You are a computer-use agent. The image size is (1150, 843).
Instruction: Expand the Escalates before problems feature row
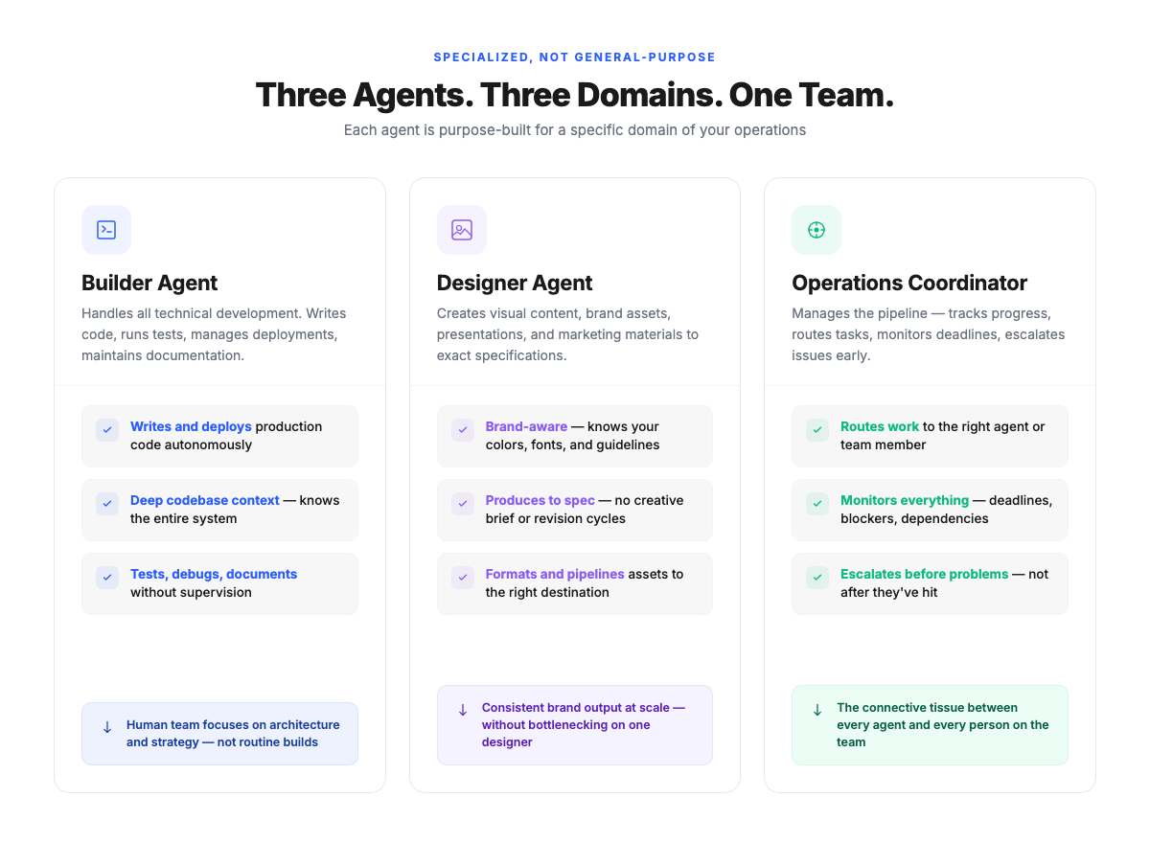(x=930, y=583)
